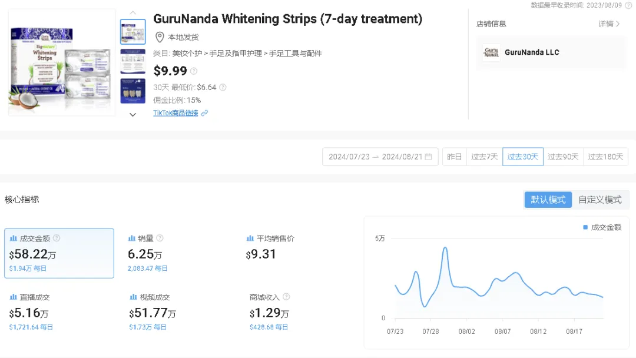This screenshot has height=358, width=636.
Task: Click the $1,721.64 每日 text
Action: (31, 327)
